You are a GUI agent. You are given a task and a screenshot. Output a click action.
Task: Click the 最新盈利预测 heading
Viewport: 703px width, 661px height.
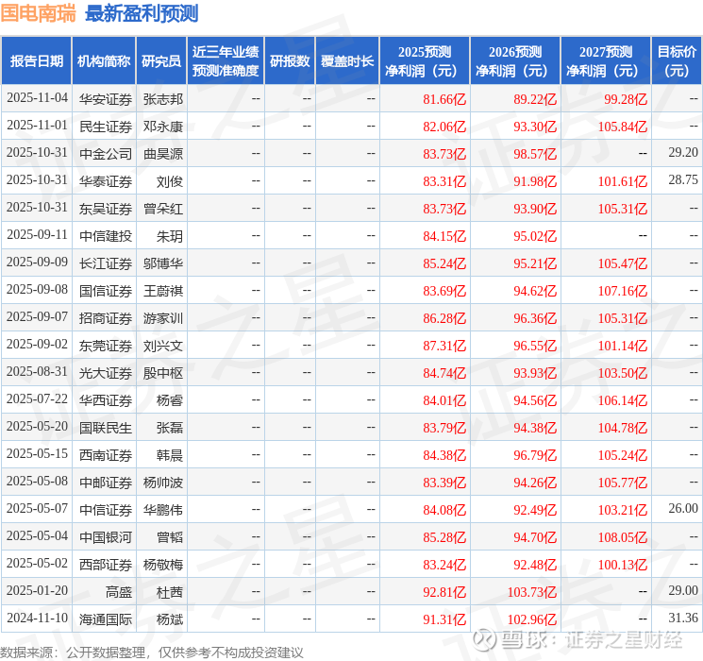[142, 13]
